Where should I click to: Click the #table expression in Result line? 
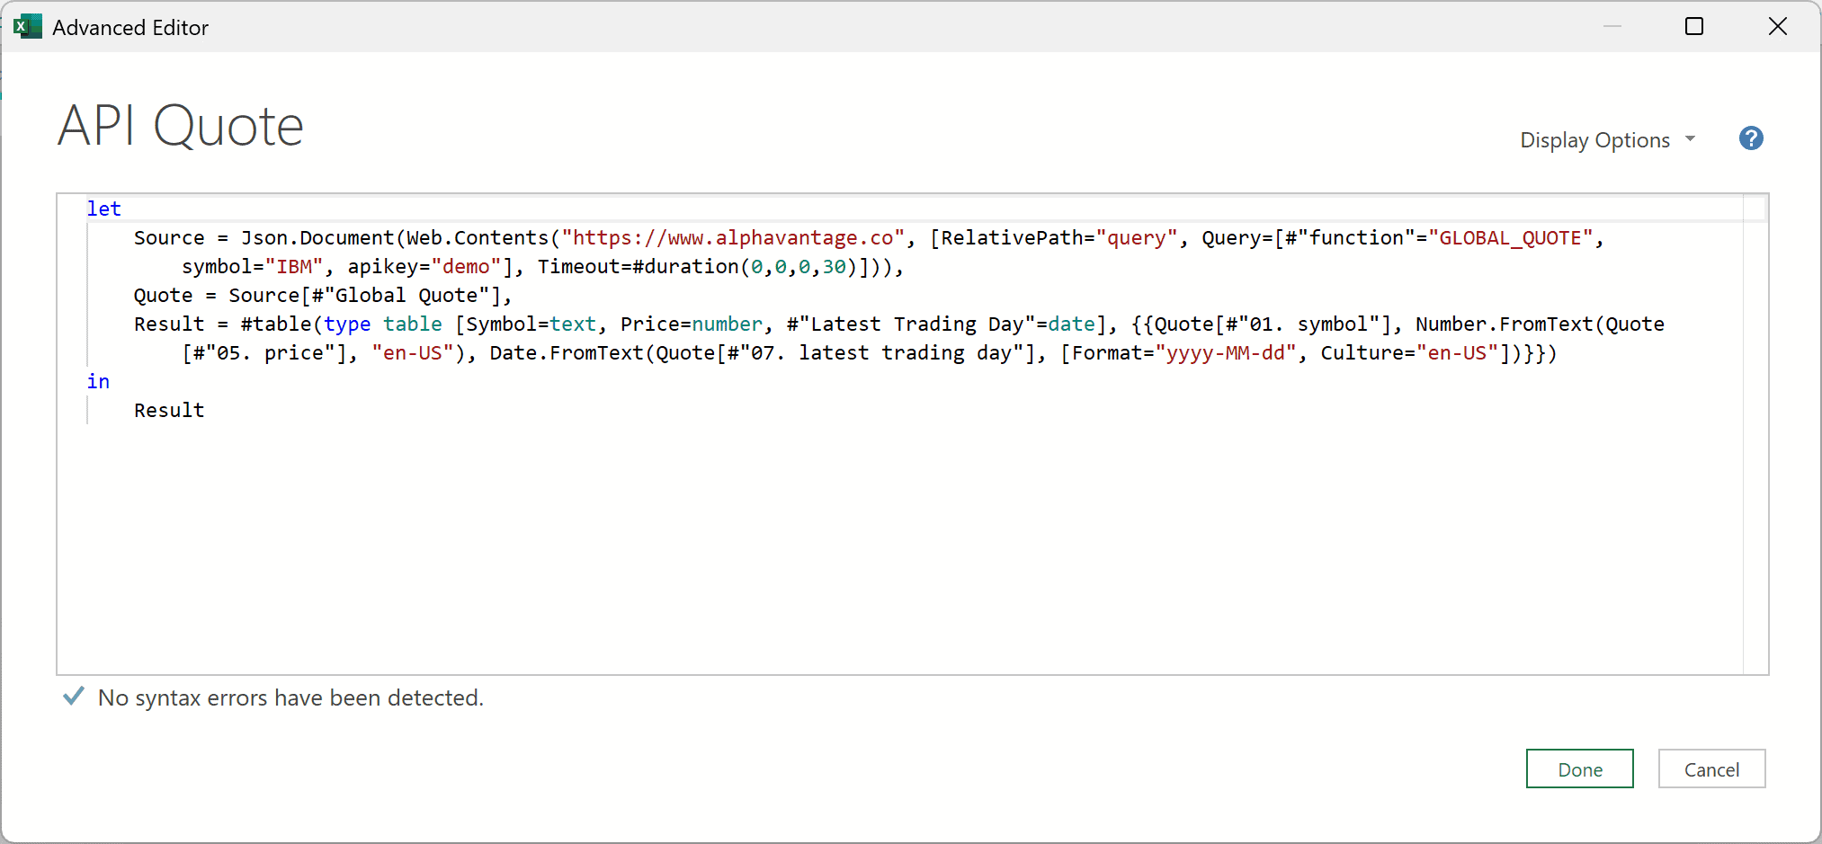tap(275, 324)
